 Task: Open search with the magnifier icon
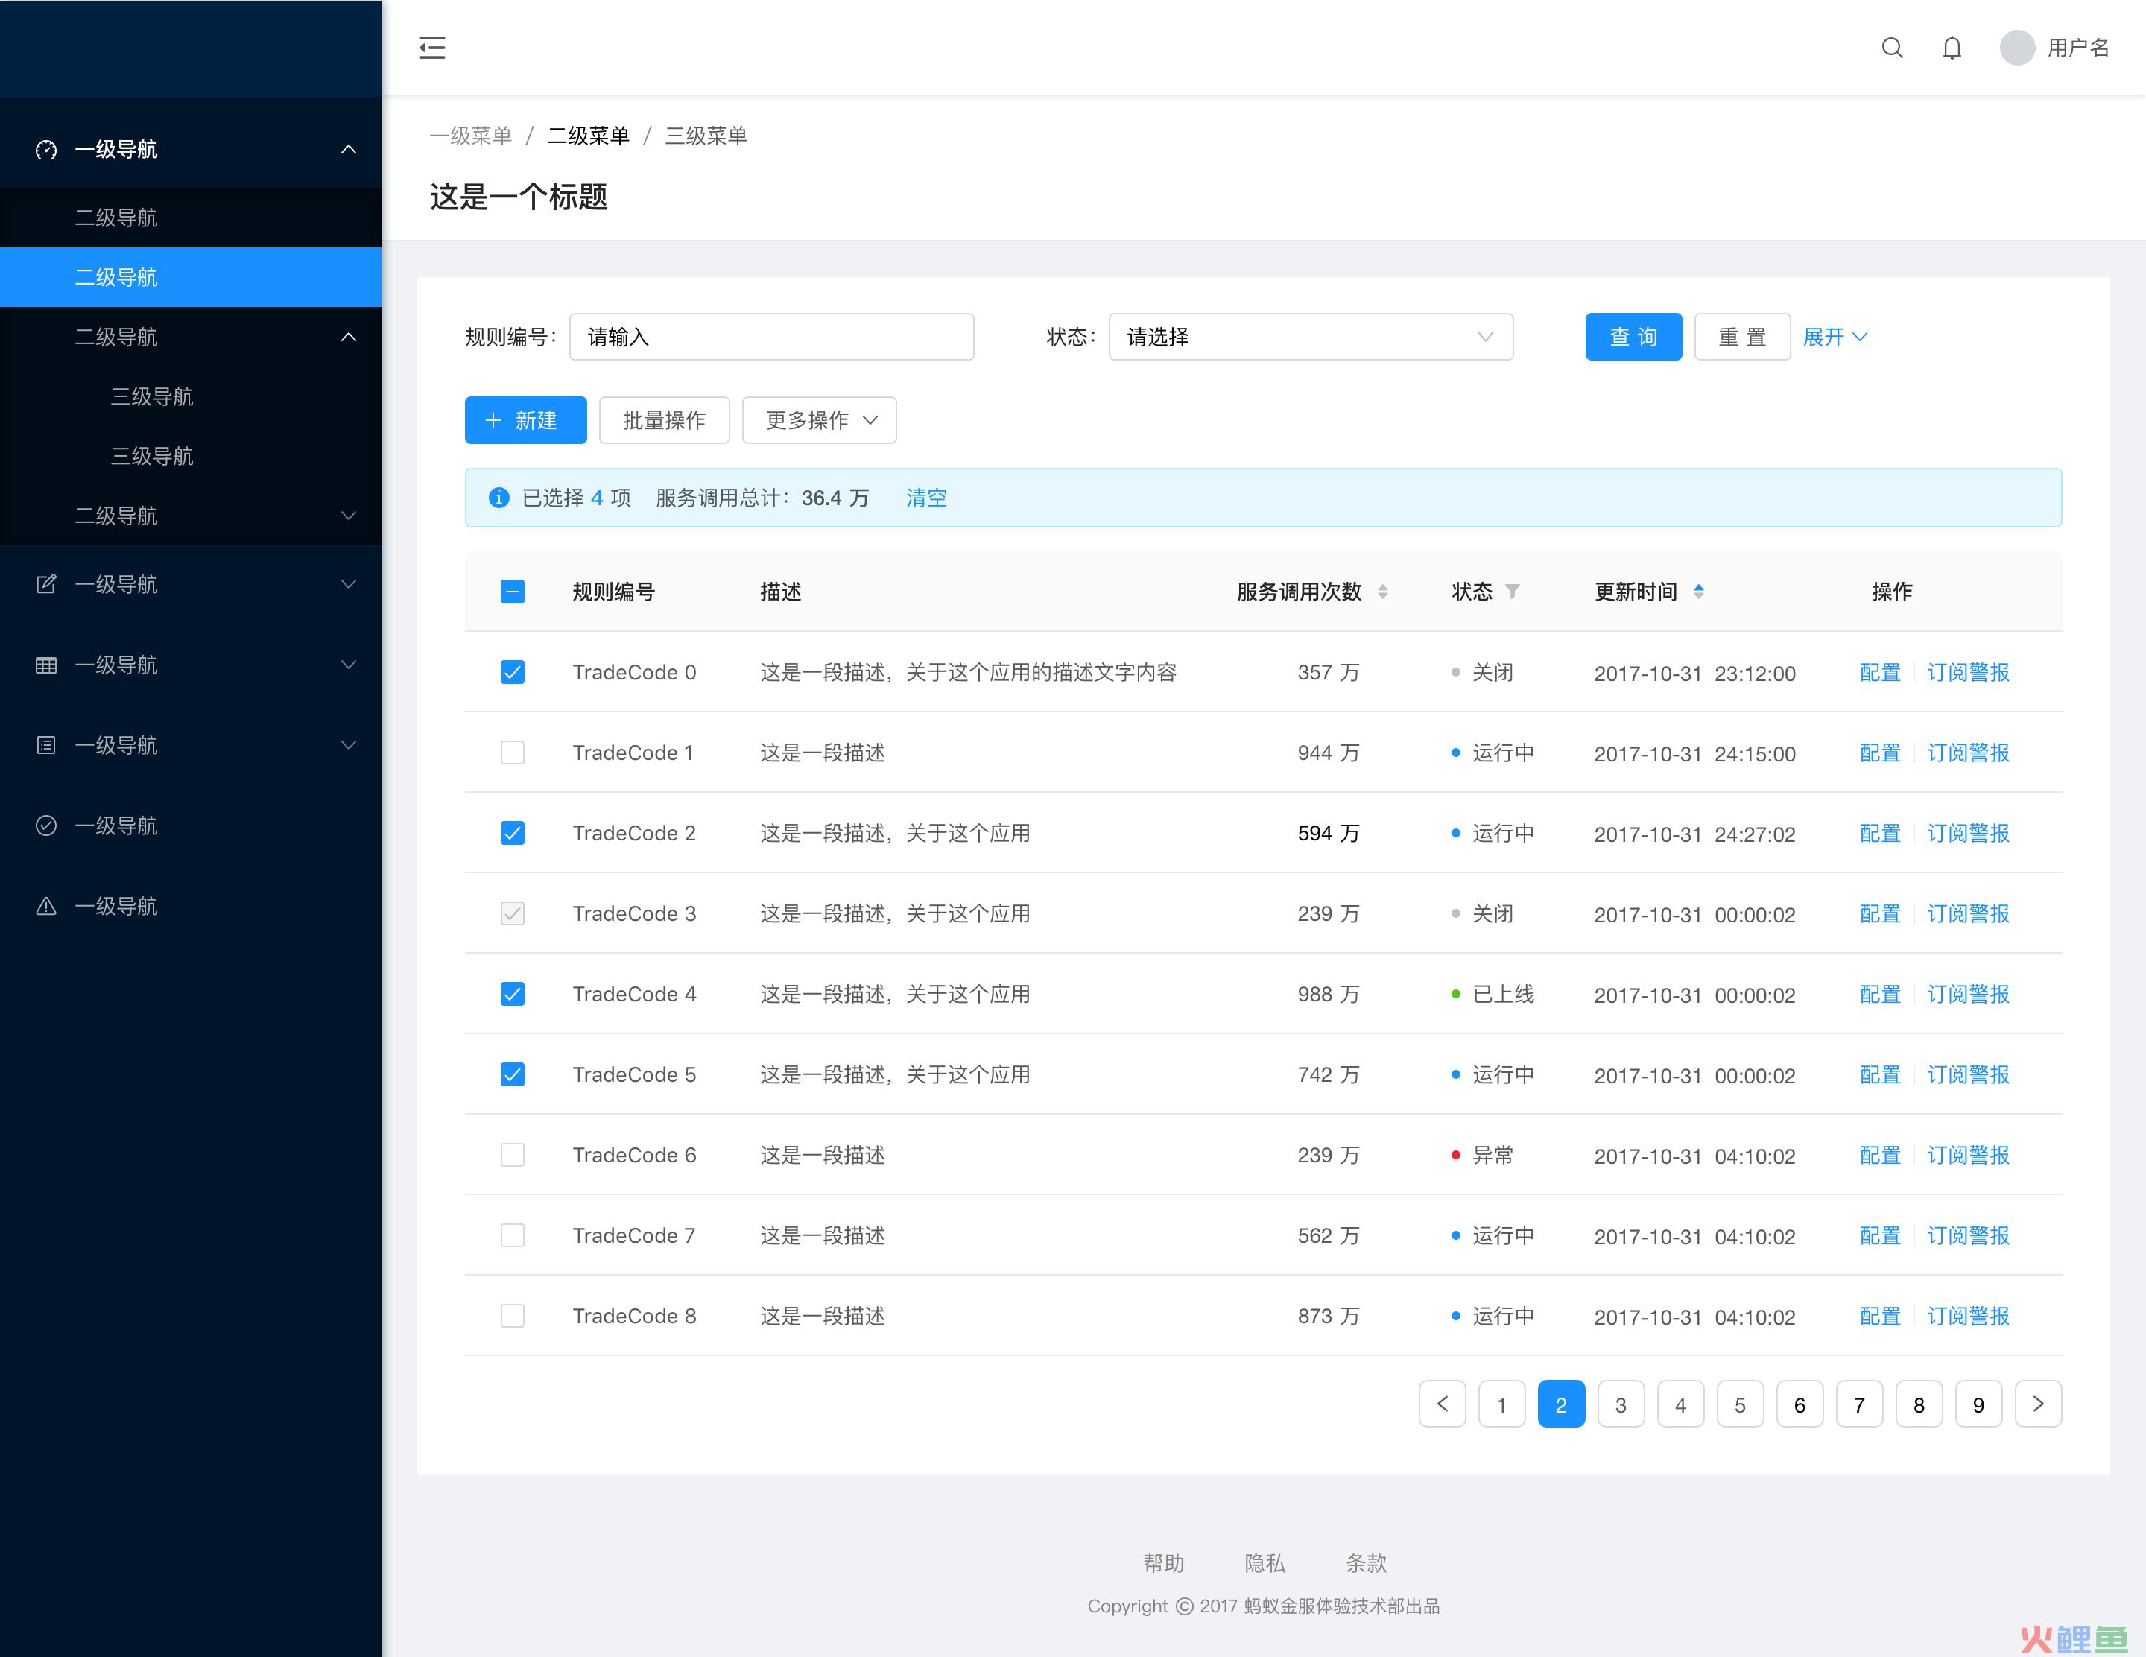(1891, 47)
